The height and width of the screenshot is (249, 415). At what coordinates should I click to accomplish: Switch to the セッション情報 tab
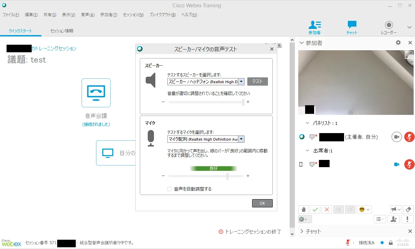[62, 31]
